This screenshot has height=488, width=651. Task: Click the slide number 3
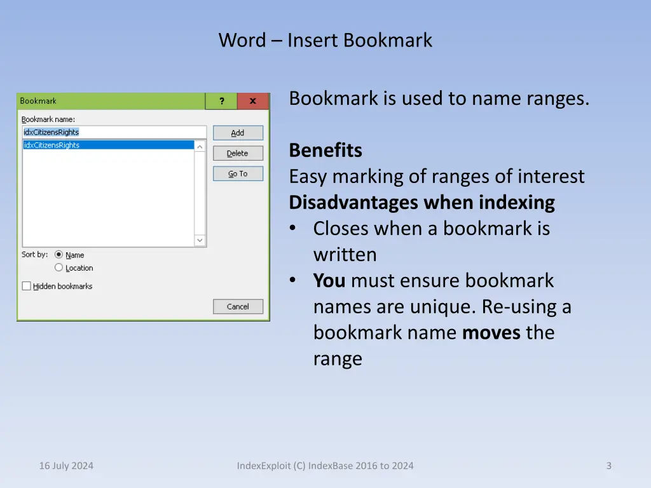pos(608,466)
